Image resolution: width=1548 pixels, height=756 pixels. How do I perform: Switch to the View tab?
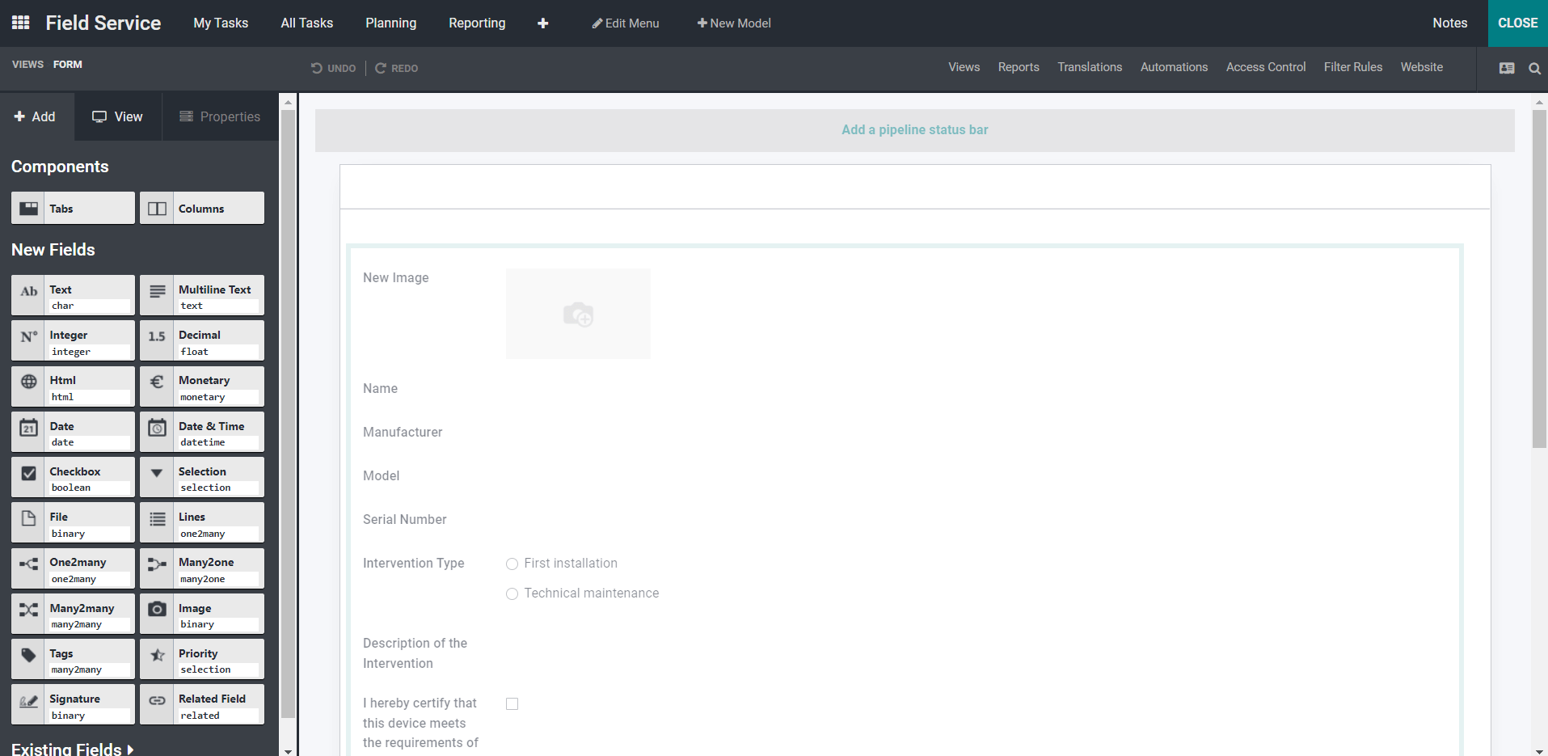coord(118,116)
